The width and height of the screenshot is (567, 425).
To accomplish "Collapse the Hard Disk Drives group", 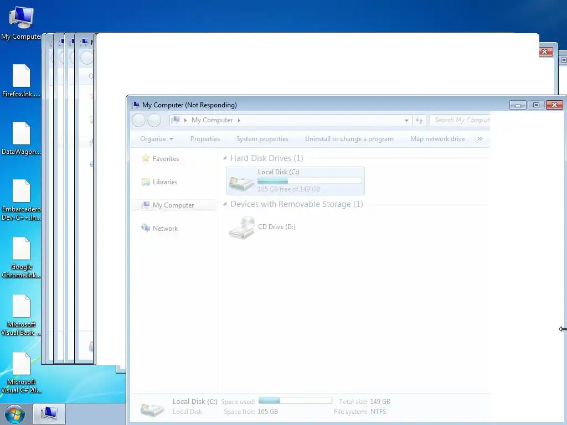I will [x=225, y=158].
